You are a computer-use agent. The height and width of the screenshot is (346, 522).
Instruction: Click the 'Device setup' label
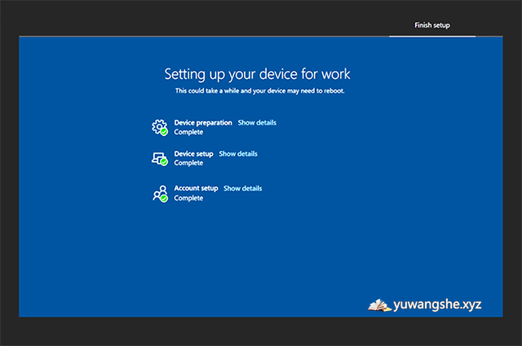click(194, 154)
